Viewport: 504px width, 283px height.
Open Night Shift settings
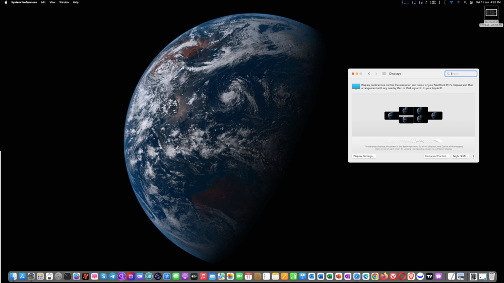click(x=460, y=156)
